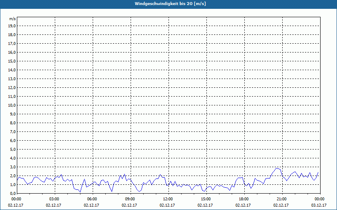337x210 pixels.
Task: Select the '18:00' time label
Action: click(244, 199)
